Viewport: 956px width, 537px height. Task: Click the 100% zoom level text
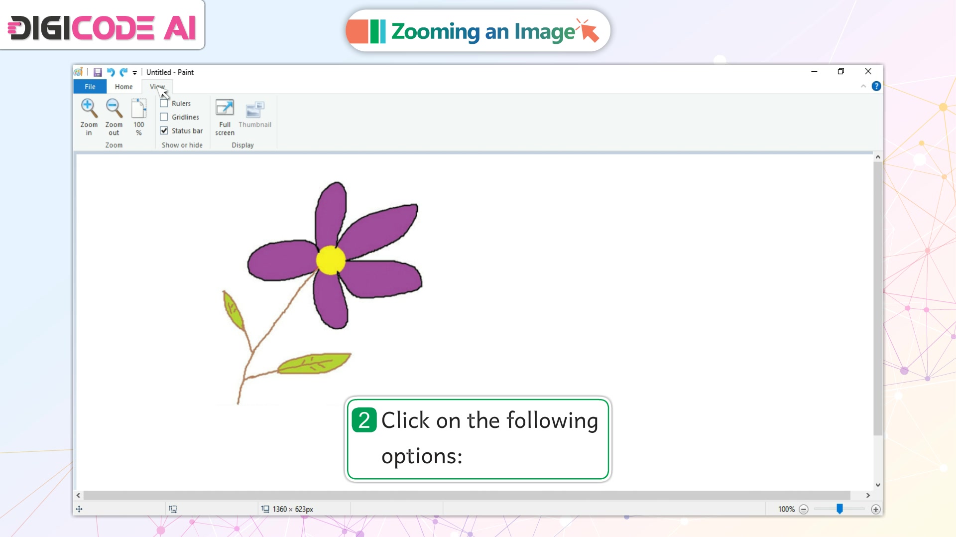pos(786,509)
